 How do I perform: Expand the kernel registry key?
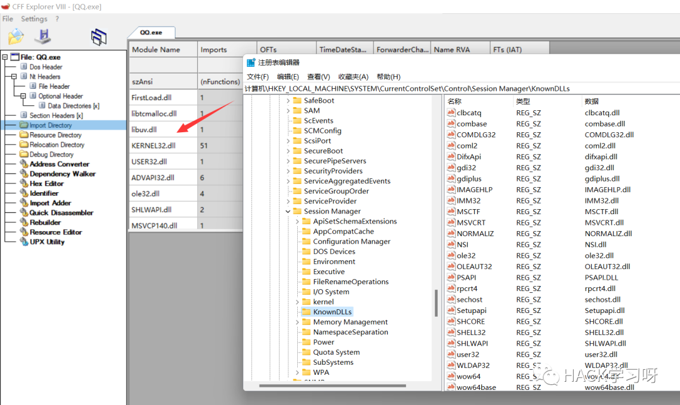(x=297, y=302)
